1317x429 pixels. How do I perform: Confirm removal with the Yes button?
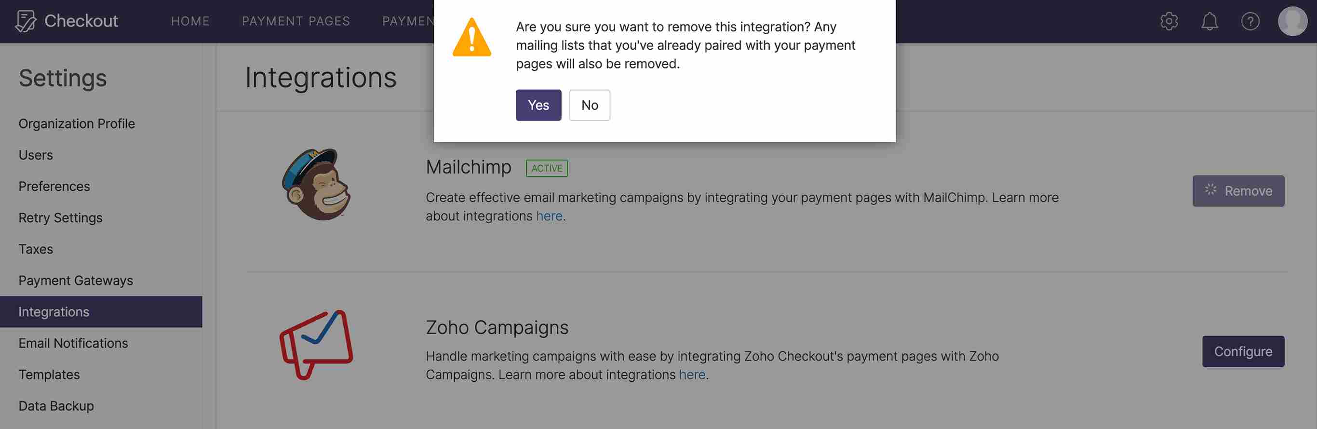538,105
